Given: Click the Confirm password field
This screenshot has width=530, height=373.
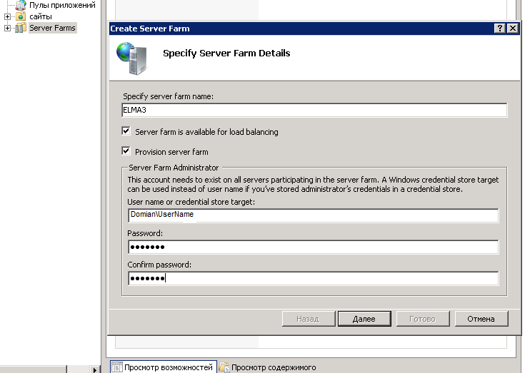Looking at the screenshot, I should click(313, 278).
